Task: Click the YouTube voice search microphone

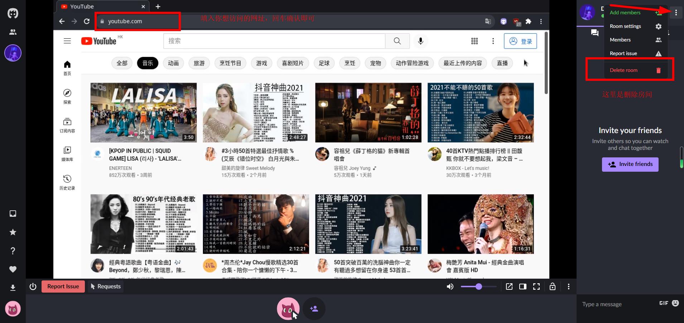Action: tap(420, 41)
